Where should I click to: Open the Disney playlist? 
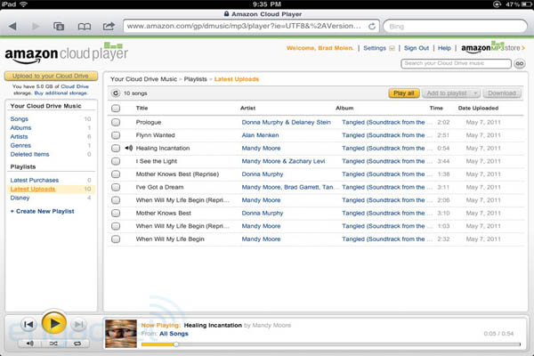[20, 198]
